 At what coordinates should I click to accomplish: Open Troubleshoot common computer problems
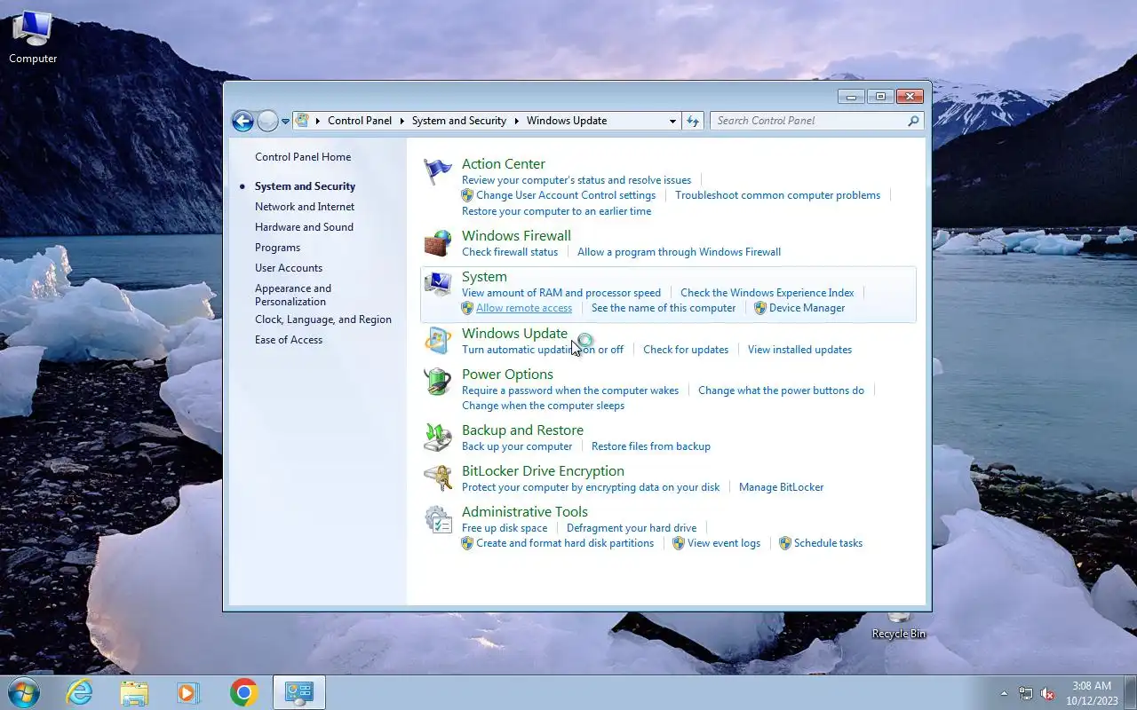777,195
